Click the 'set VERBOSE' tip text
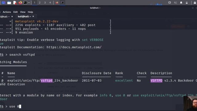Screen dimensions: 197x111 (93, 40)
